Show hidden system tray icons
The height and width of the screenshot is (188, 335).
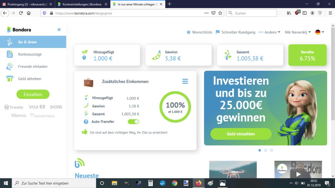(x=291, y=183)
